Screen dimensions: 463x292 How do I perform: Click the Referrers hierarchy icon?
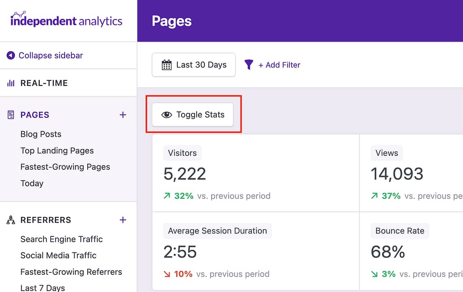[11, 220]
